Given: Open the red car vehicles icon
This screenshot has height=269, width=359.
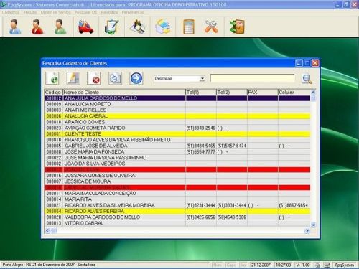Looking at the screenshot, I should tap(85, 27).
